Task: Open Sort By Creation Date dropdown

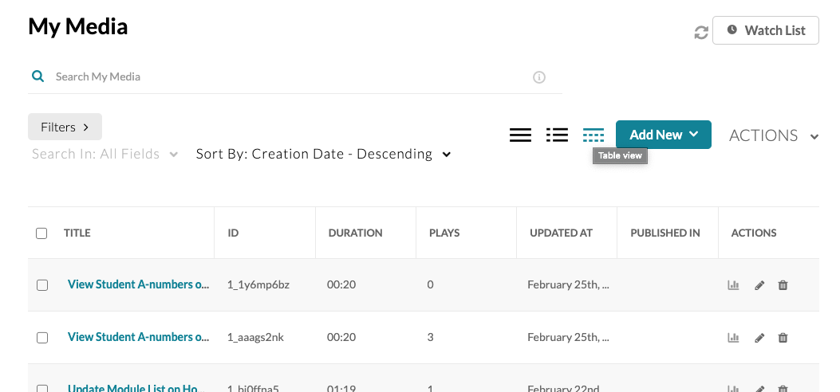Action: tap(323, 154)
